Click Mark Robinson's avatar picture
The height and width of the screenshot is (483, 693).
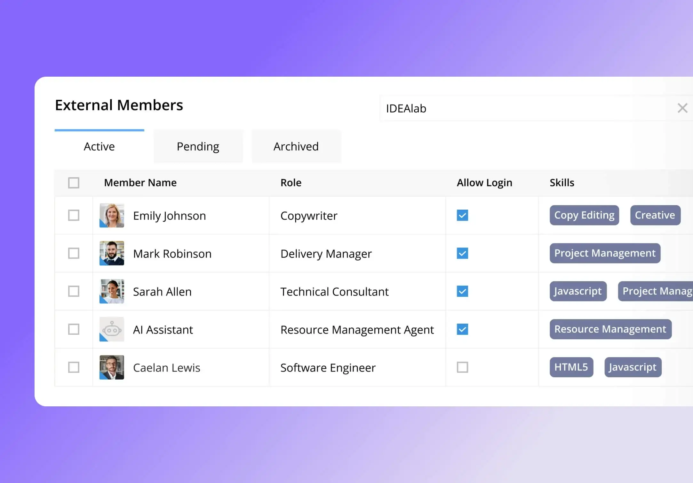(x=111, y=253)
